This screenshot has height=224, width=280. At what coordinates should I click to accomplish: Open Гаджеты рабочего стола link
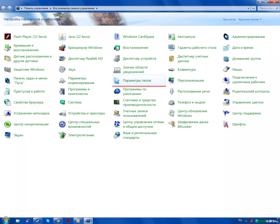197,48
